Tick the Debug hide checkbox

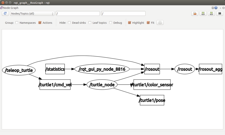click(111, 23)
